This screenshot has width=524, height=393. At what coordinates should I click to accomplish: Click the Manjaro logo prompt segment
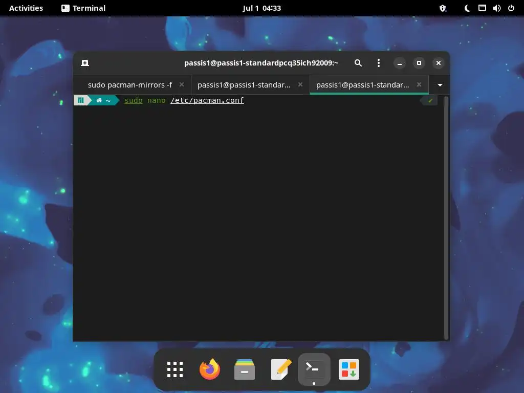[x=81, y=100]
